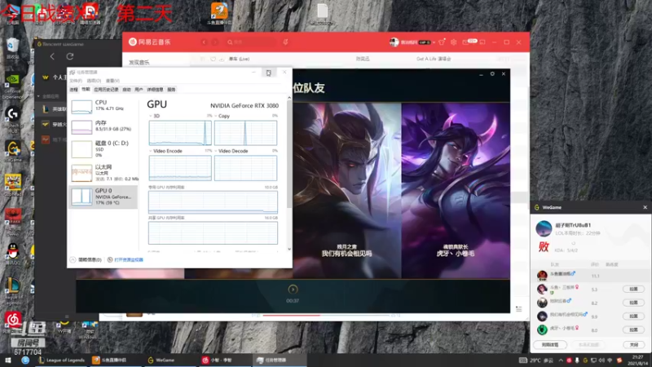
Task: Click player avatar in WeGame result popup
Action: tap(544, 228)
